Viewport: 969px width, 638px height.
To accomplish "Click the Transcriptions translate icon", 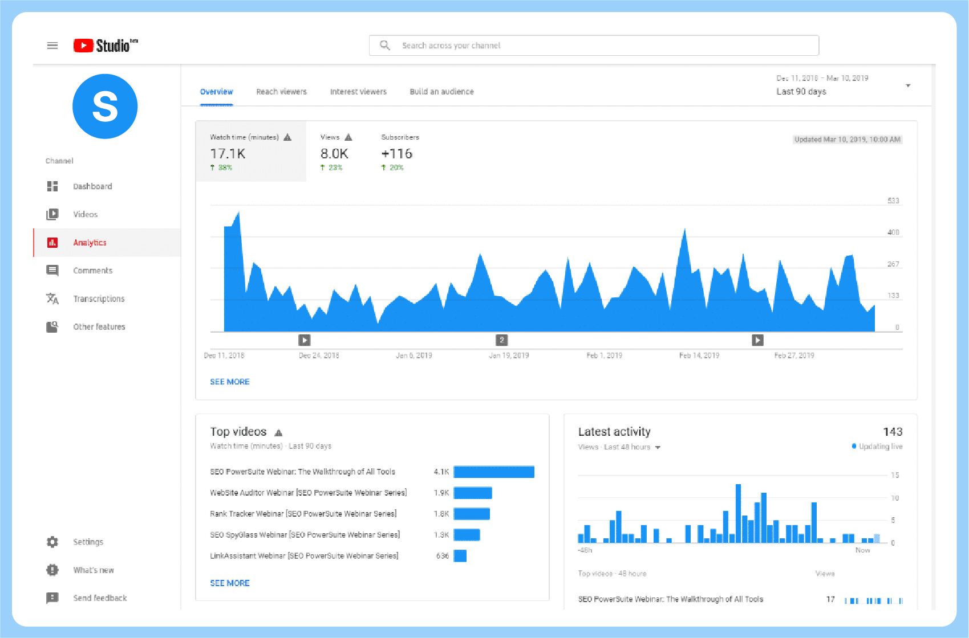I will (x=52, y=298).
